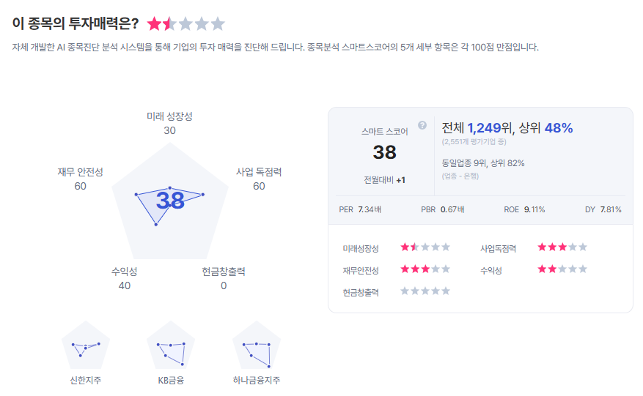643x396 pixels.
Task: Click the 수익성 star rating in the score panel
Action: [x=562, y=269]
